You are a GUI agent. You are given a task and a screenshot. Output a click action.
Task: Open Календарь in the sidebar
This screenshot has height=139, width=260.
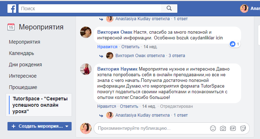[x=21, y=53]
